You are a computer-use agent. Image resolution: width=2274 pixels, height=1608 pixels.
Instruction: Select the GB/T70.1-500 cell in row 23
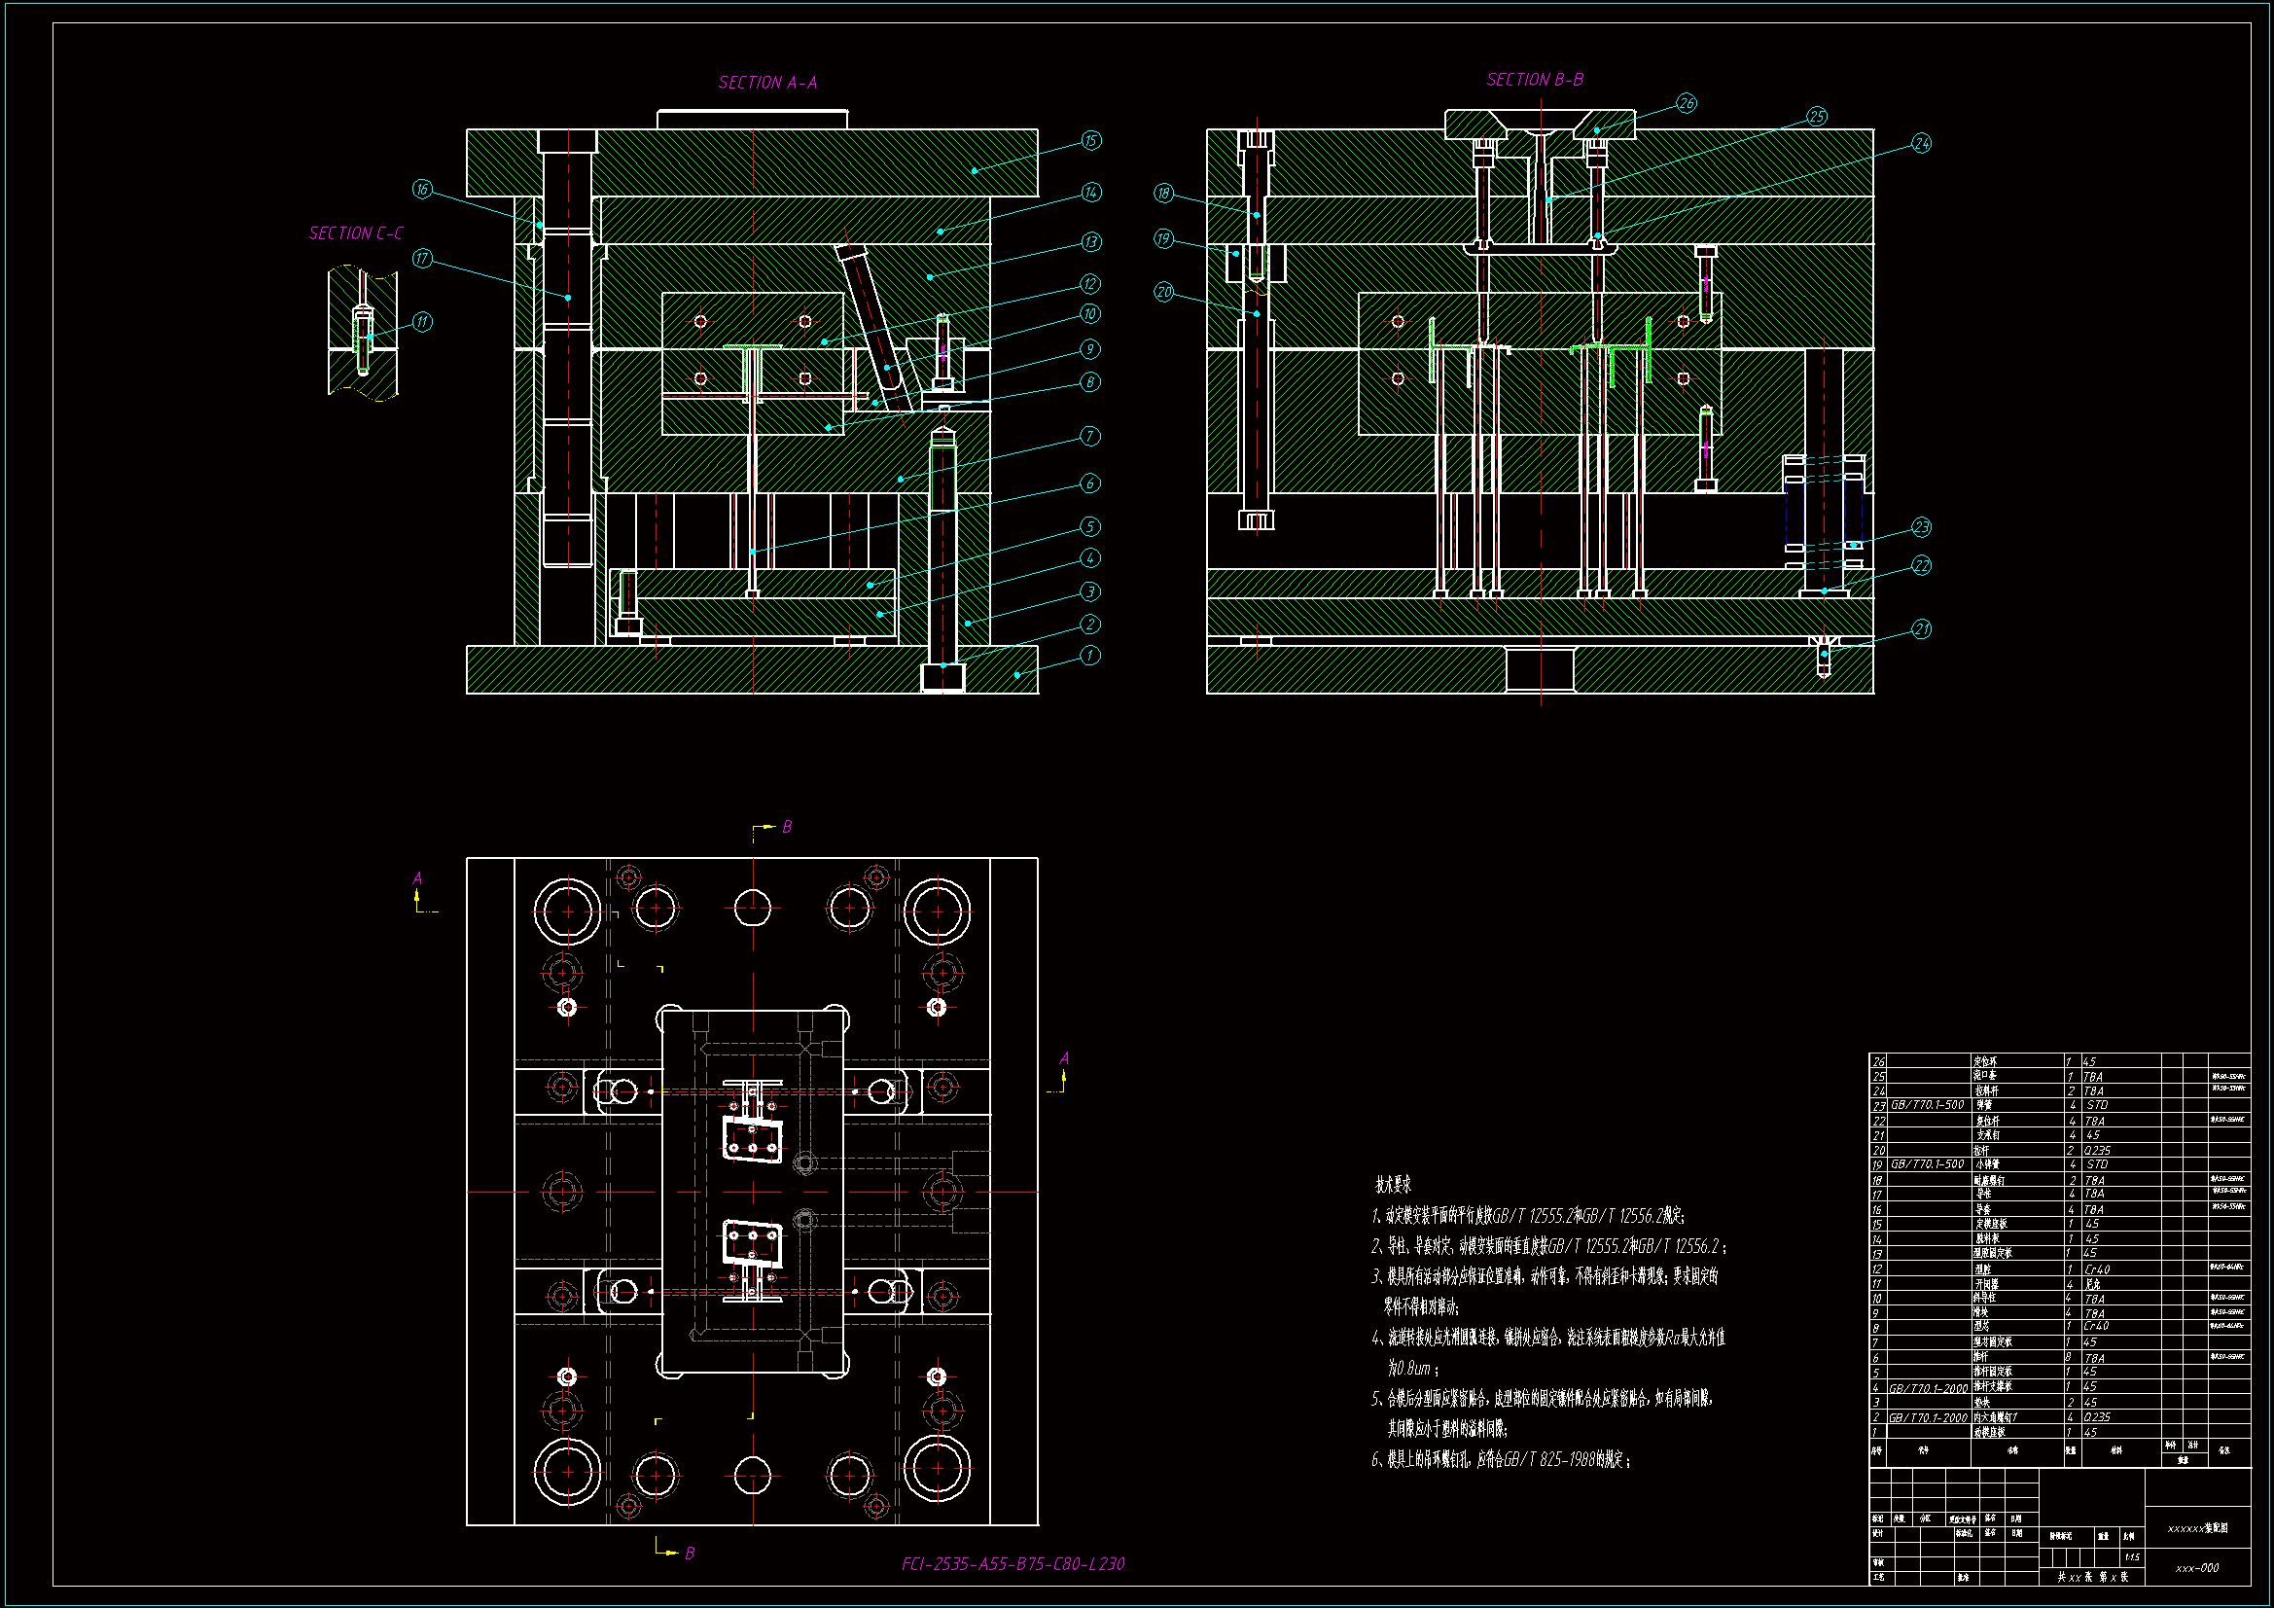click(x=1927, y=1105)
